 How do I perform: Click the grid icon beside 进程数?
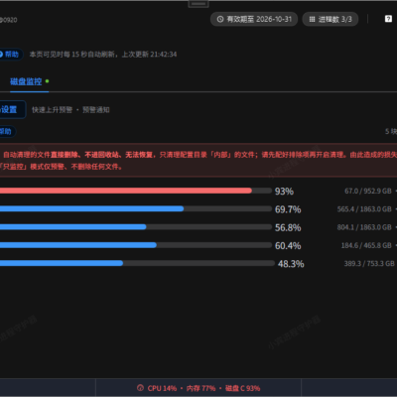[312, 19]
